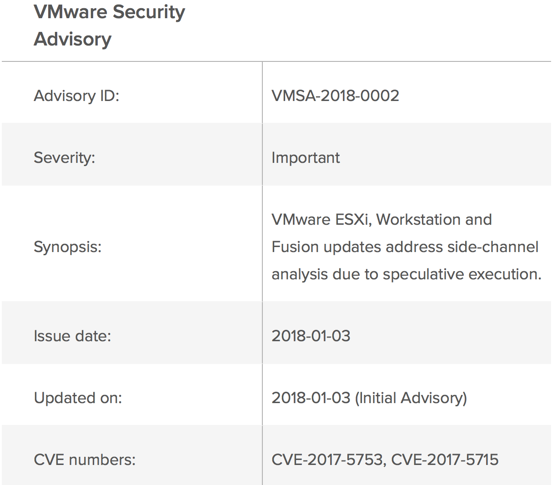This screenshot has height=485, width=552.
Task: Select the VMSA-2018-0002 advisory ID value
Action: pos(335,96)
